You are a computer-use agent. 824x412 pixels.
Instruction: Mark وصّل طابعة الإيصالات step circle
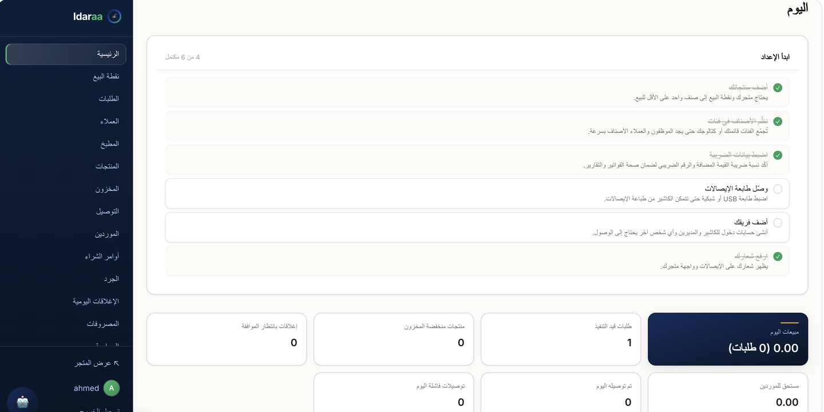click(778, 189)
